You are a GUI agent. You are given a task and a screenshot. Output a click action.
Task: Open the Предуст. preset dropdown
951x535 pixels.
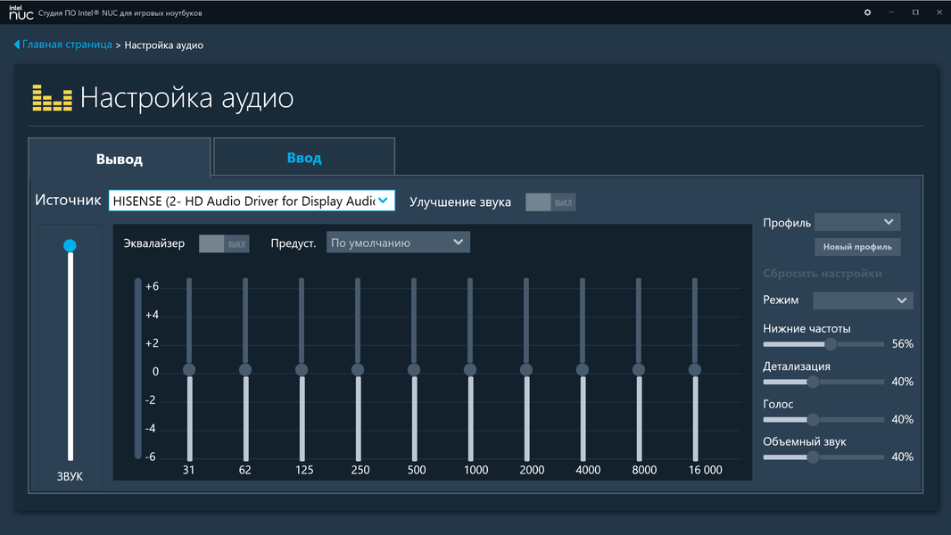coord(398,243)
